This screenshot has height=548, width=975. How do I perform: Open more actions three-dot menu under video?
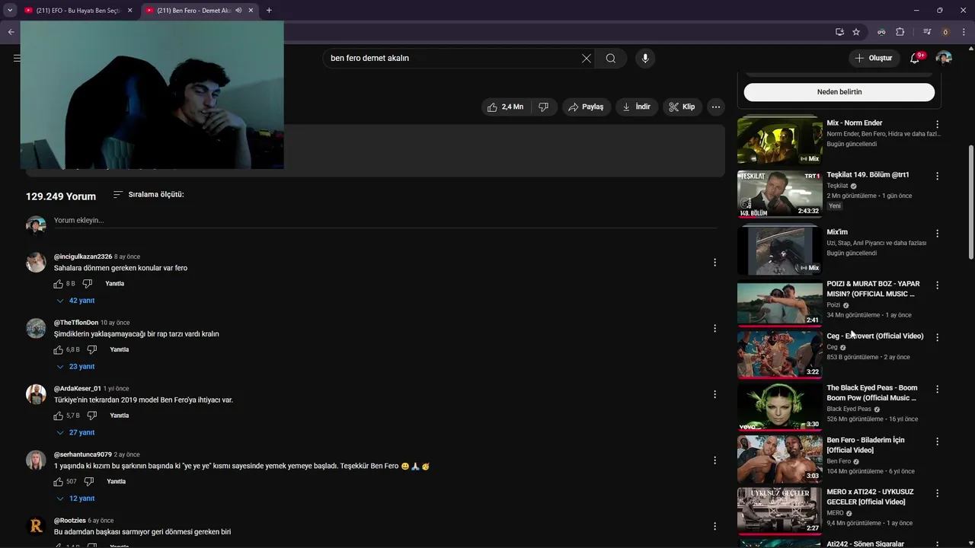click(x=716, y=107)
